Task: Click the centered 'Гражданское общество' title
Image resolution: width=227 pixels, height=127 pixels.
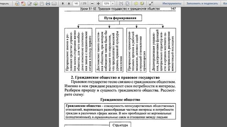Action: [x=120, y=99]
